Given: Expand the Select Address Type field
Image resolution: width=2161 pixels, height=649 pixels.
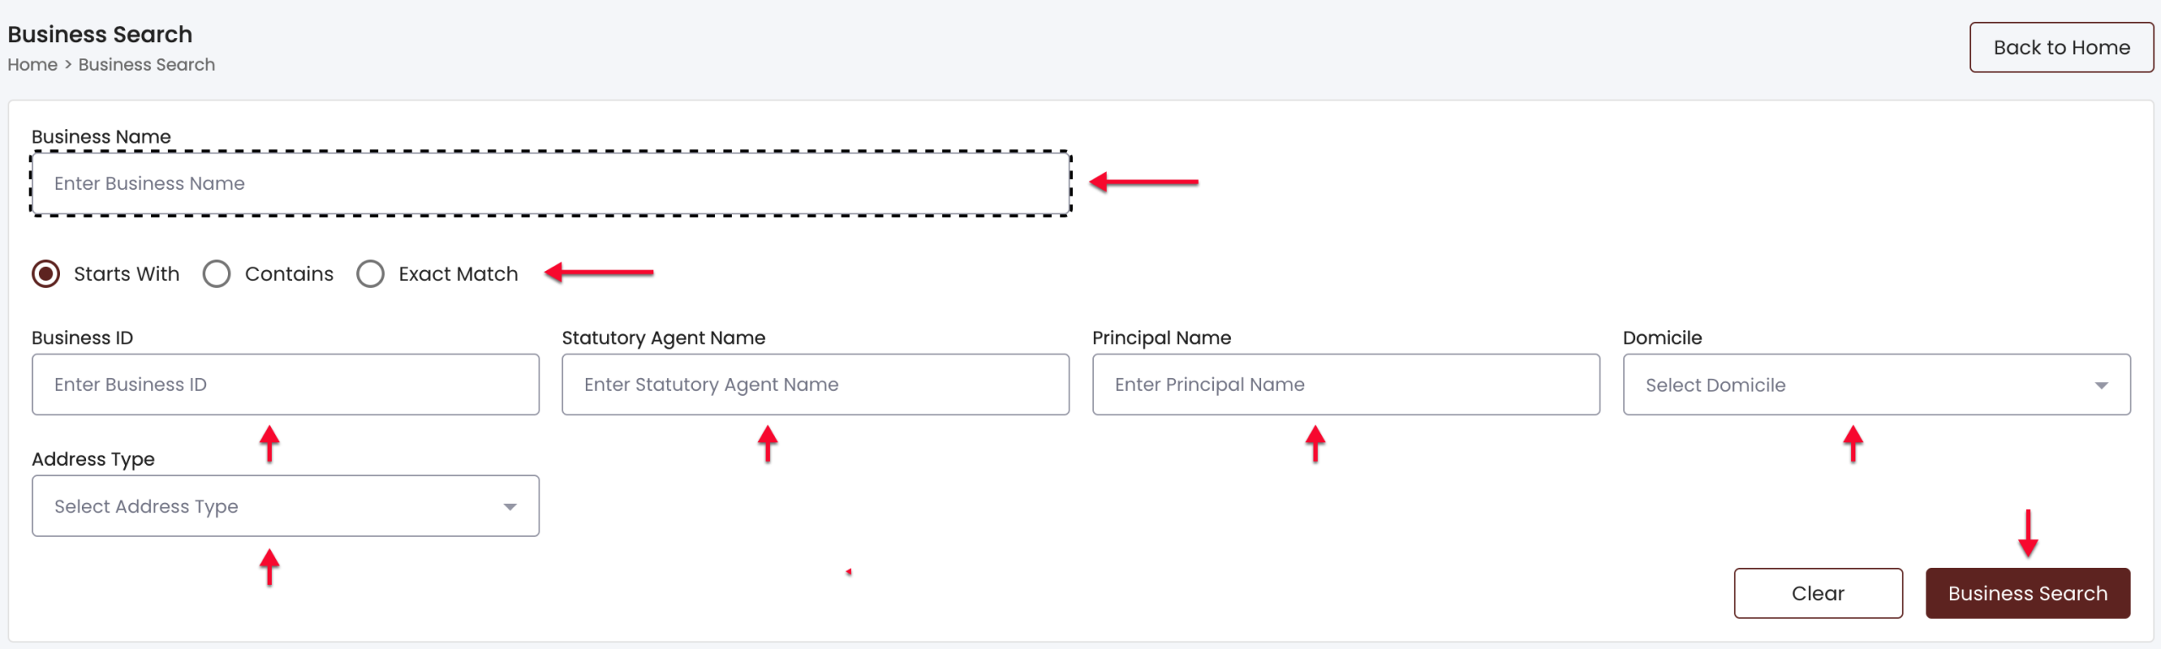Looking at the screenshot, I should pos(270,506).
